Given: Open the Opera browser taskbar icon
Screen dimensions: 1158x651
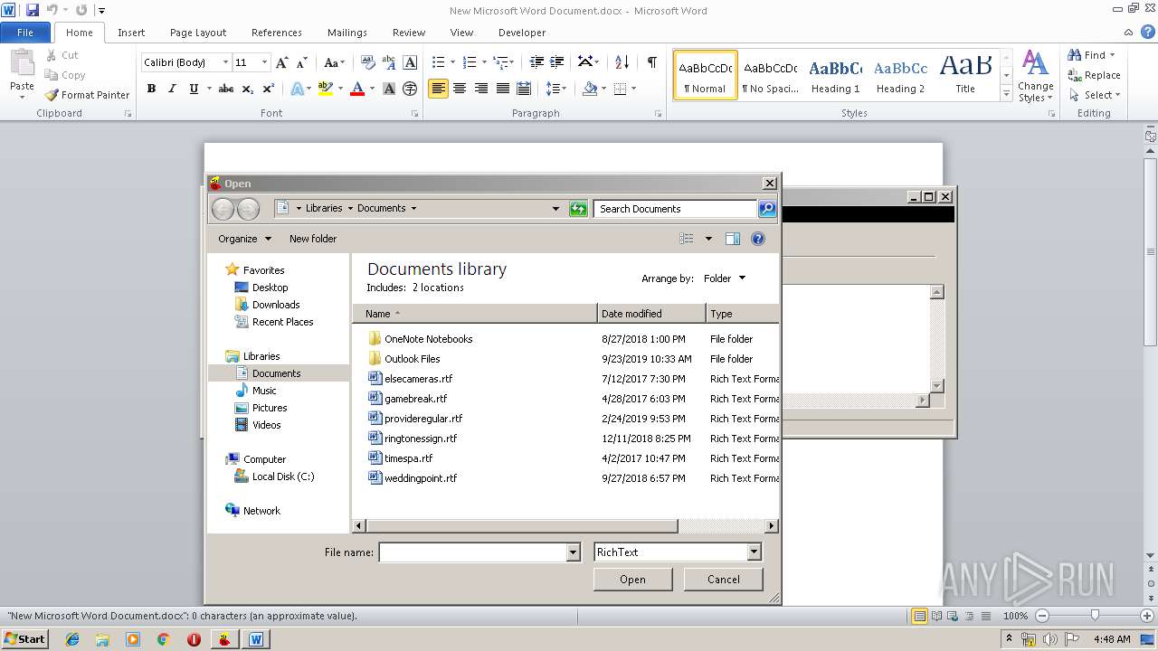Looking at the screenshot, I should tap(194, 639).
